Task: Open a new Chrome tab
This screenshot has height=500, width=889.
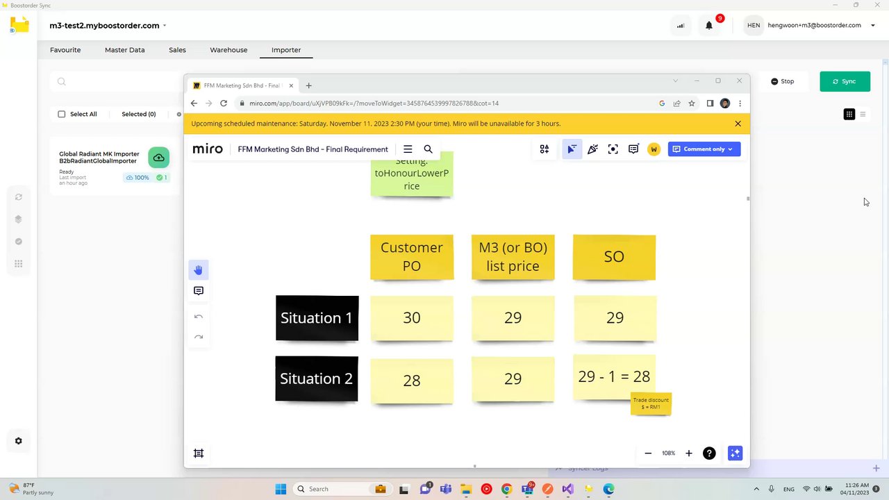Action: pyautogui.click(x=309, y=85)
